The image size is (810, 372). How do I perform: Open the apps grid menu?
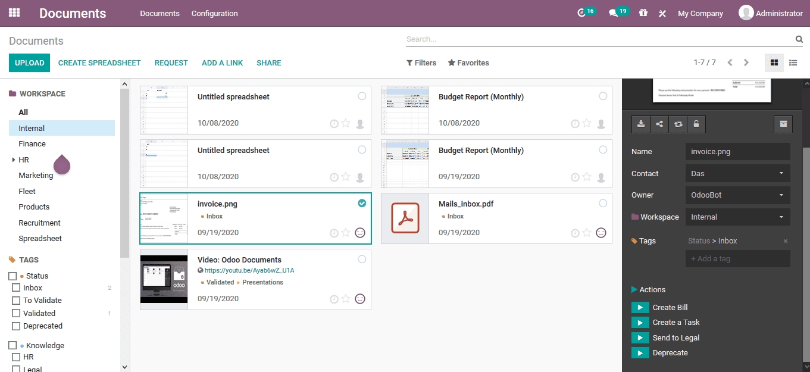(x=14, y=12)
